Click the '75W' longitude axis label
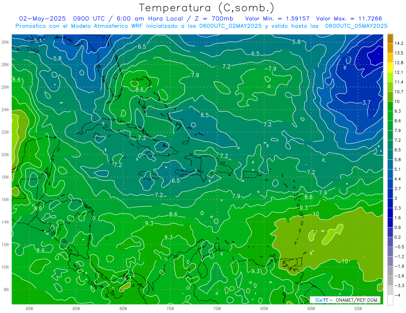Viewport: 406px width, 313px height. (170, 308)
